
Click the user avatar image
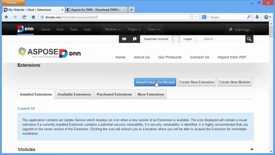pos(176,39)
